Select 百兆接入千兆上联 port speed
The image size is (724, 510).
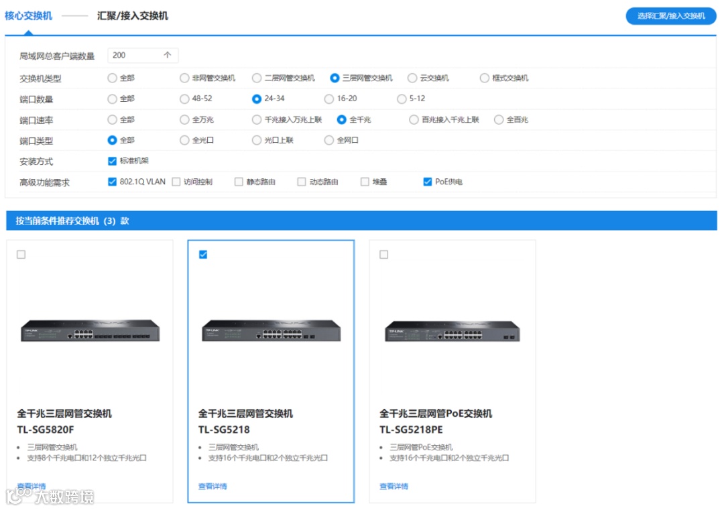414,120
